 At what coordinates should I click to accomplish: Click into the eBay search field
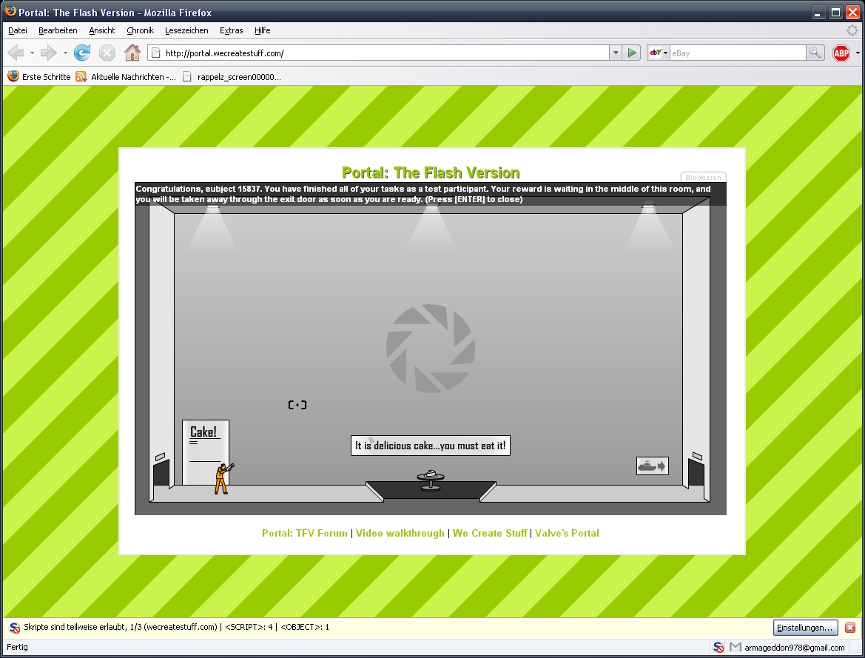coord(737,53)
